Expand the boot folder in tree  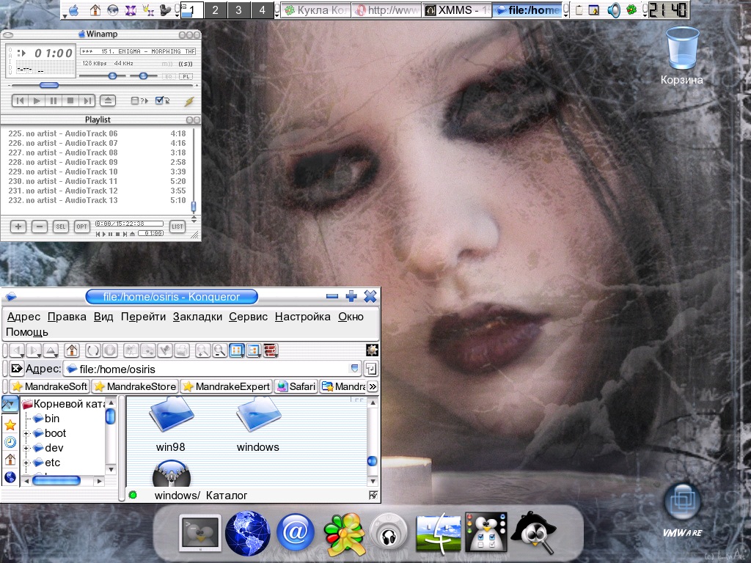click(x=26, y=433)
